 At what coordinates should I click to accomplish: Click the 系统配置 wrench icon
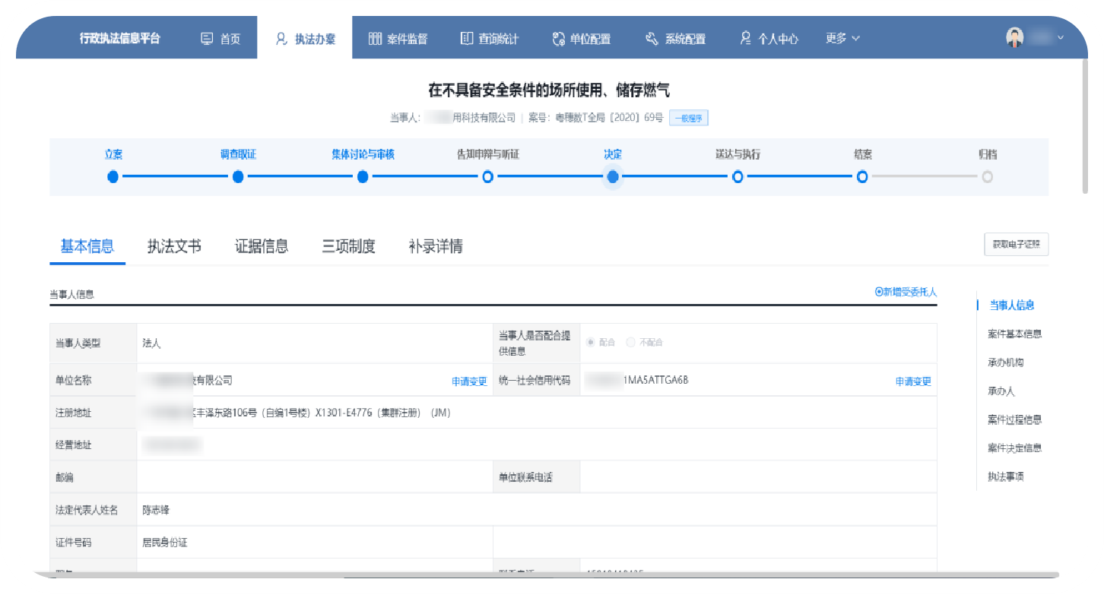pos(652,39)
